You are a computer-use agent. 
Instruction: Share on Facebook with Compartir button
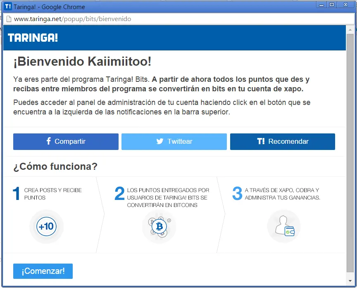tap(66, 142)
